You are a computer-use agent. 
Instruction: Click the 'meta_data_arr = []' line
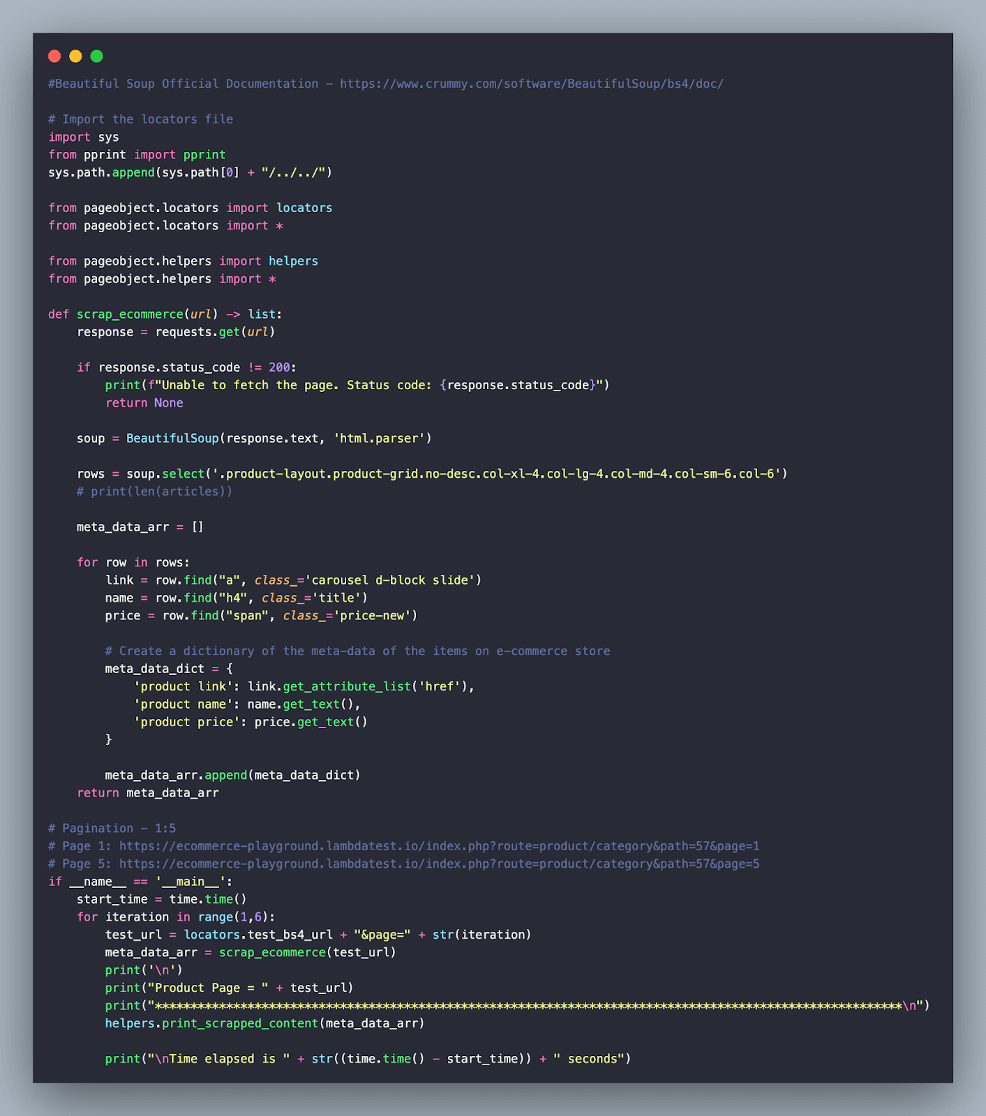click(140, 527)
